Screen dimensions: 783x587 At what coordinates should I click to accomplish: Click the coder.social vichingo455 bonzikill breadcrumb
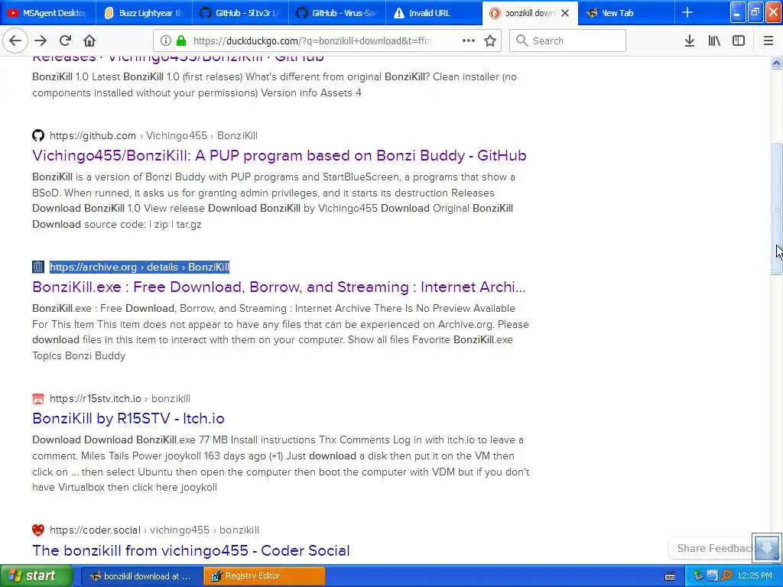[x=154, y=530]
